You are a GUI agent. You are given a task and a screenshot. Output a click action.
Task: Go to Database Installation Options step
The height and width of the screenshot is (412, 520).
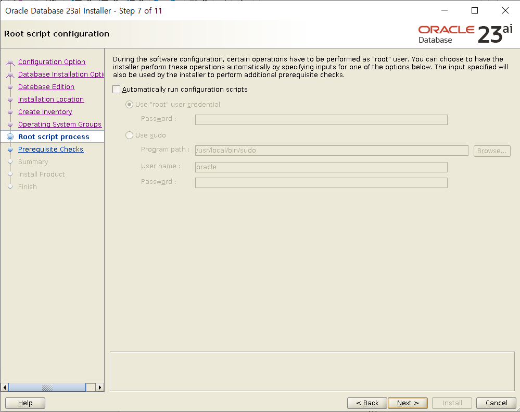tap(61, 74)
